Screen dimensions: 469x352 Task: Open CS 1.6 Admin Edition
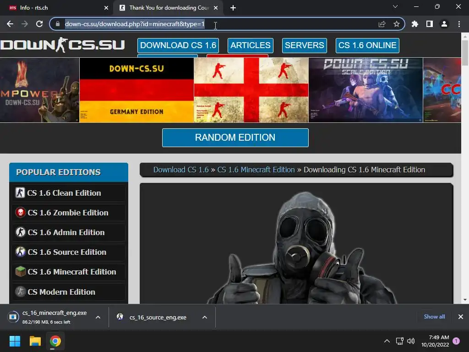point(69,232)
